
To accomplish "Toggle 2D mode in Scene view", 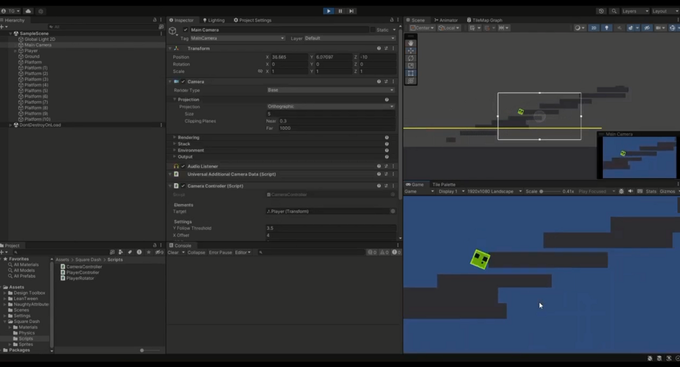I will pos(593,28).
